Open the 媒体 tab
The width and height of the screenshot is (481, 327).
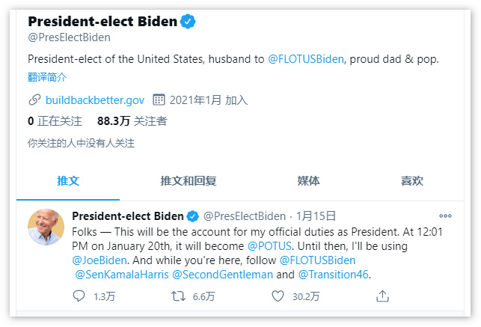coord(308,180)
